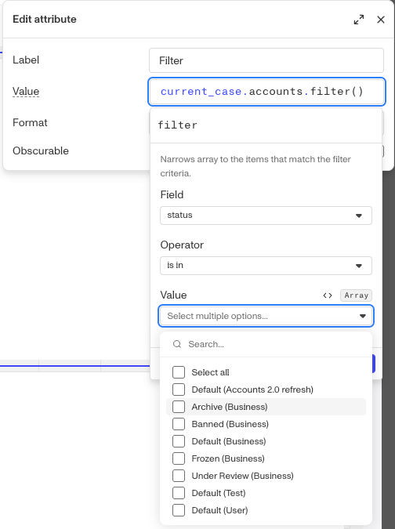Tick the Default (User) checkbox
Image resolution: width=395 pixels, height=529 pixels.
point(179,510)
